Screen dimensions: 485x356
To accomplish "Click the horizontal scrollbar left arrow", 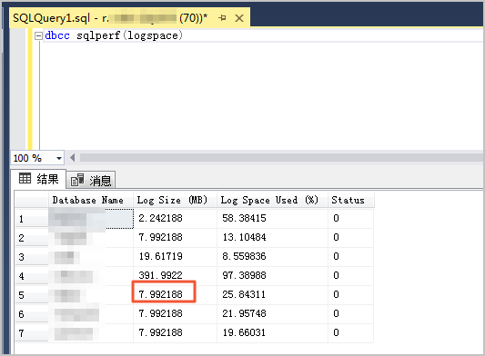I will coord(73,158).
